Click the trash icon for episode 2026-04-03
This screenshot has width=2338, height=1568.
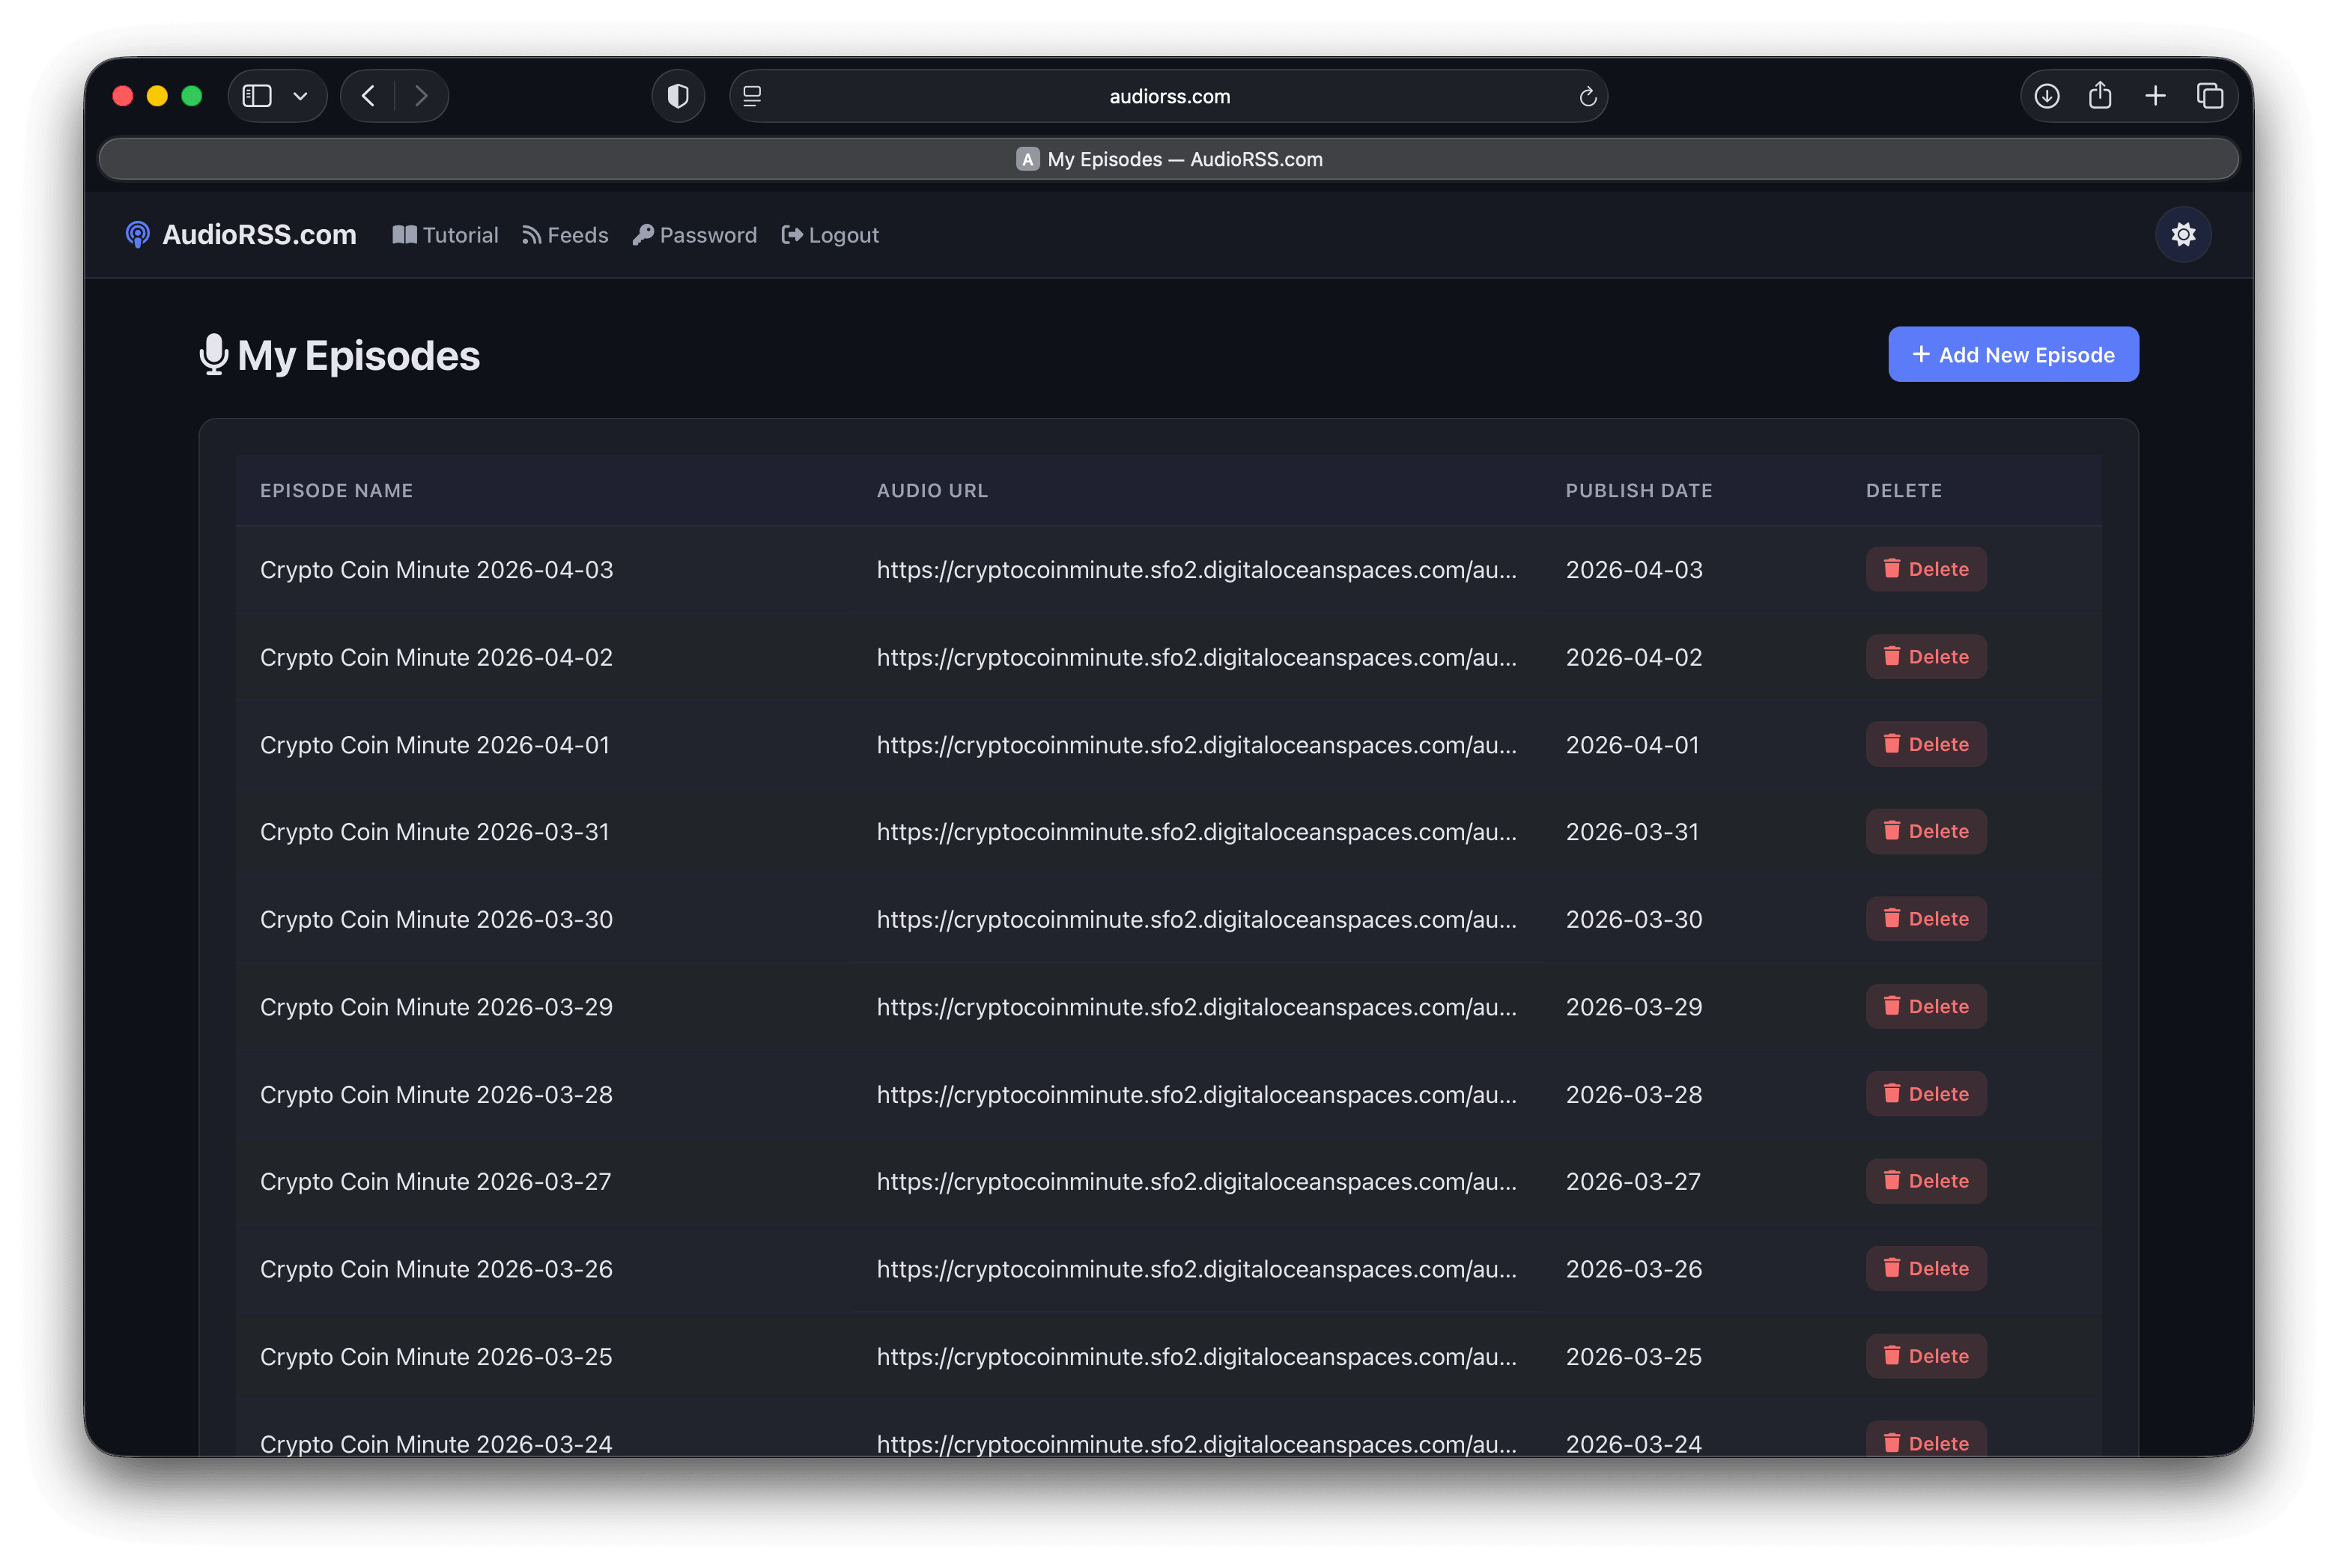1892,568
